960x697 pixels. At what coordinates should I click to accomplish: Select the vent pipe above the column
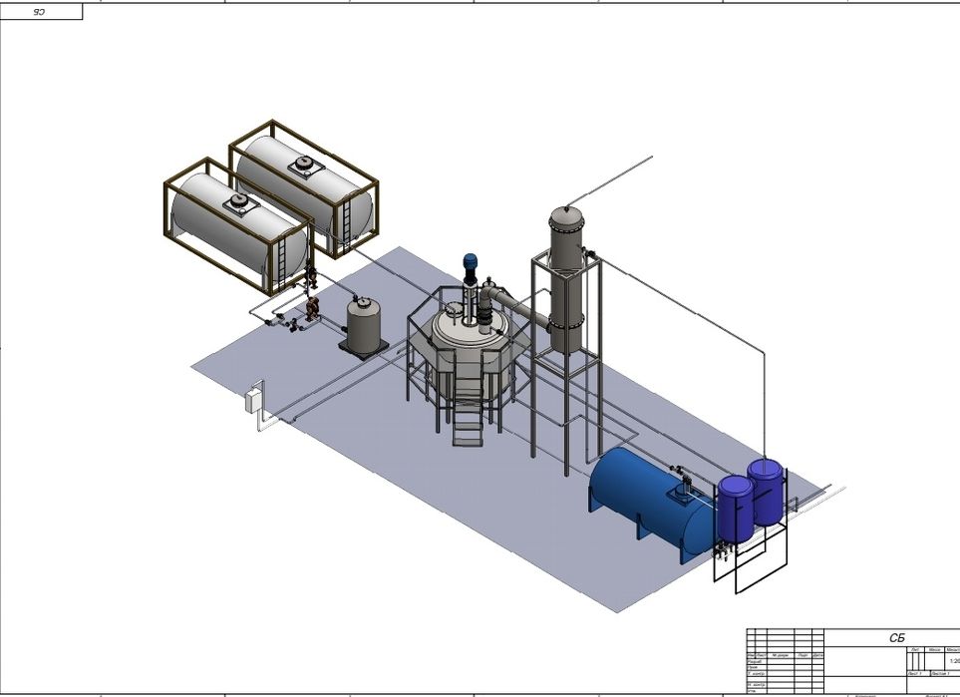point(610,180)
